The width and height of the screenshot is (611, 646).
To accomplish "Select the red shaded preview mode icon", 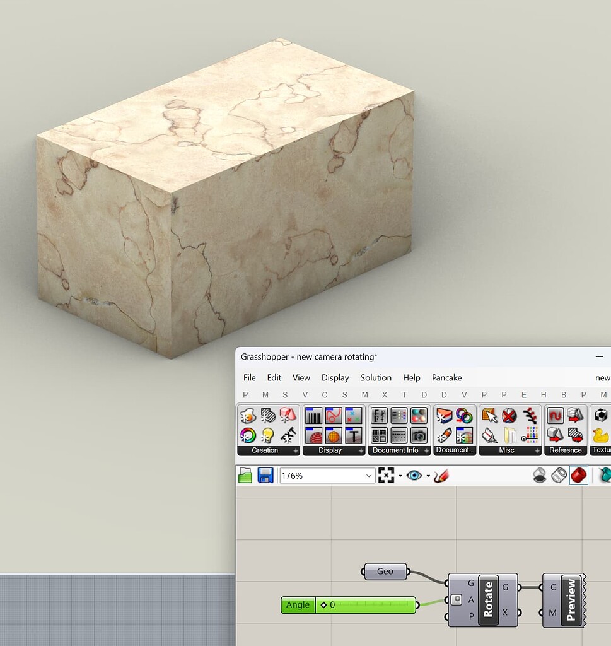I will 578,475.
